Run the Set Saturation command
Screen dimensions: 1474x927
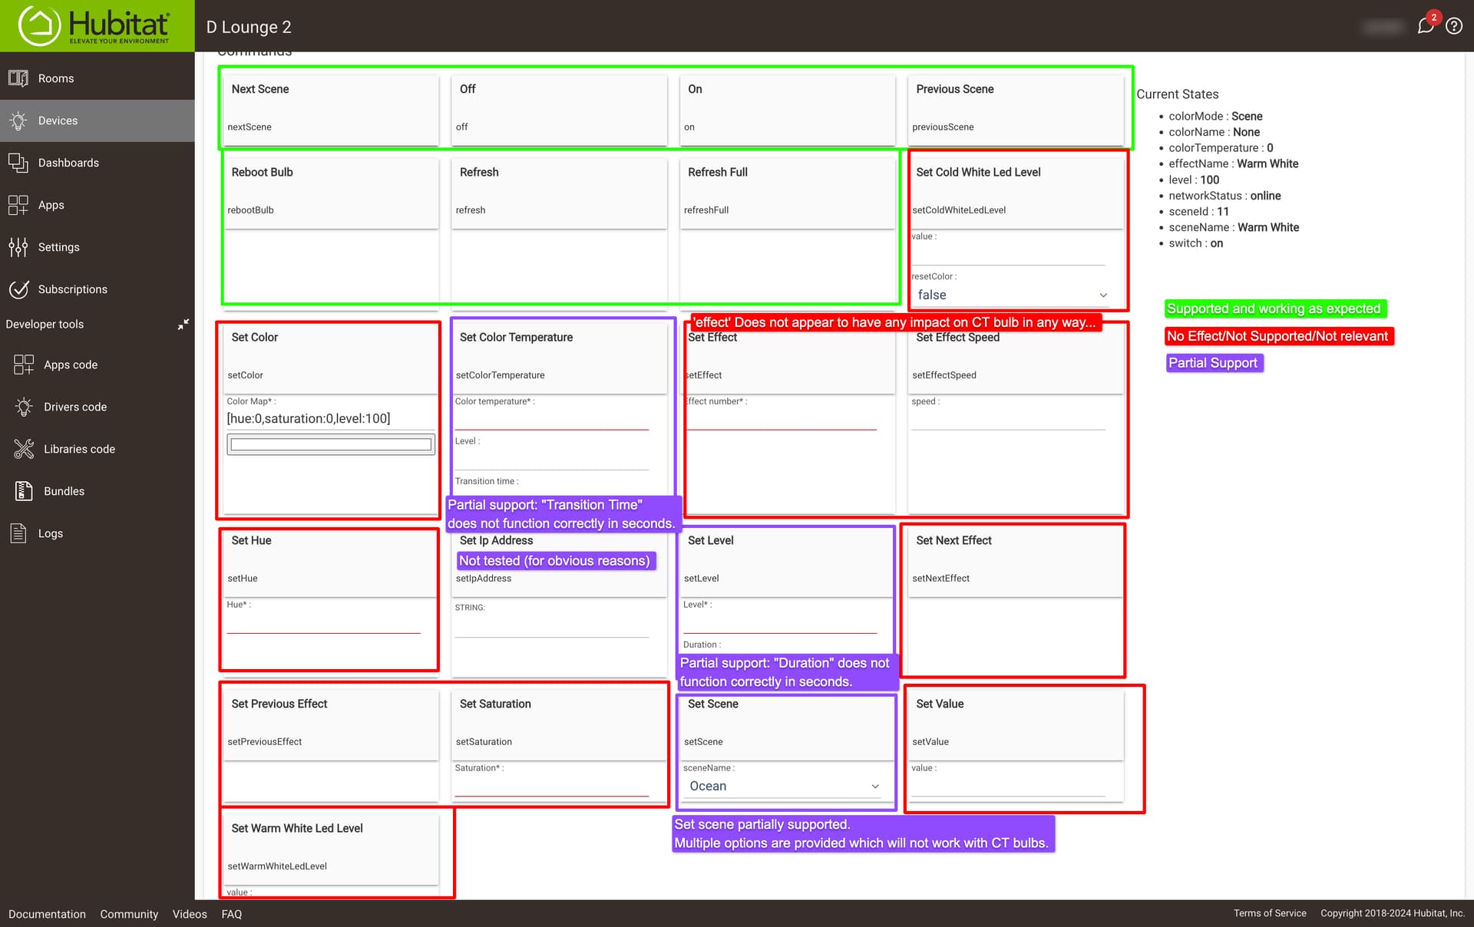coord(559,724)
